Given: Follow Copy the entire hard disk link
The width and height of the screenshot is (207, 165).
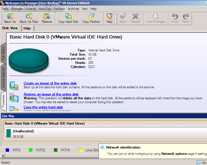Looking at the screenshot, I should point(43,107).
